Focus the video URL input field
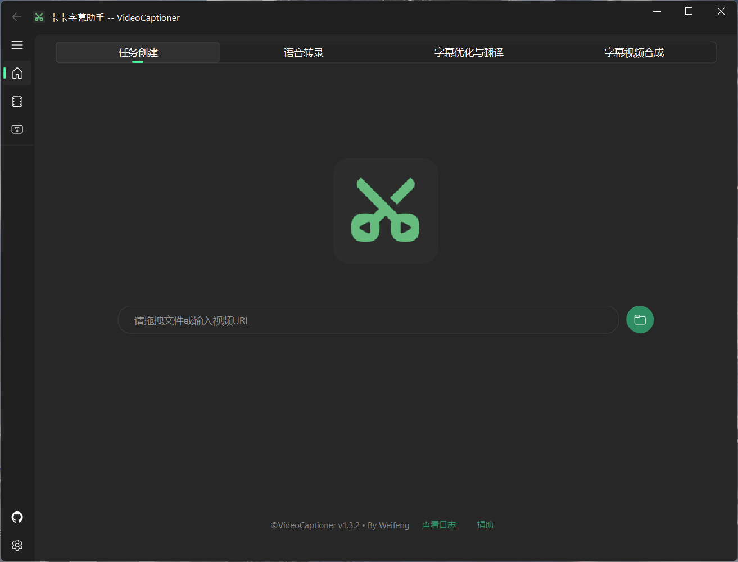 coord(368,320)
